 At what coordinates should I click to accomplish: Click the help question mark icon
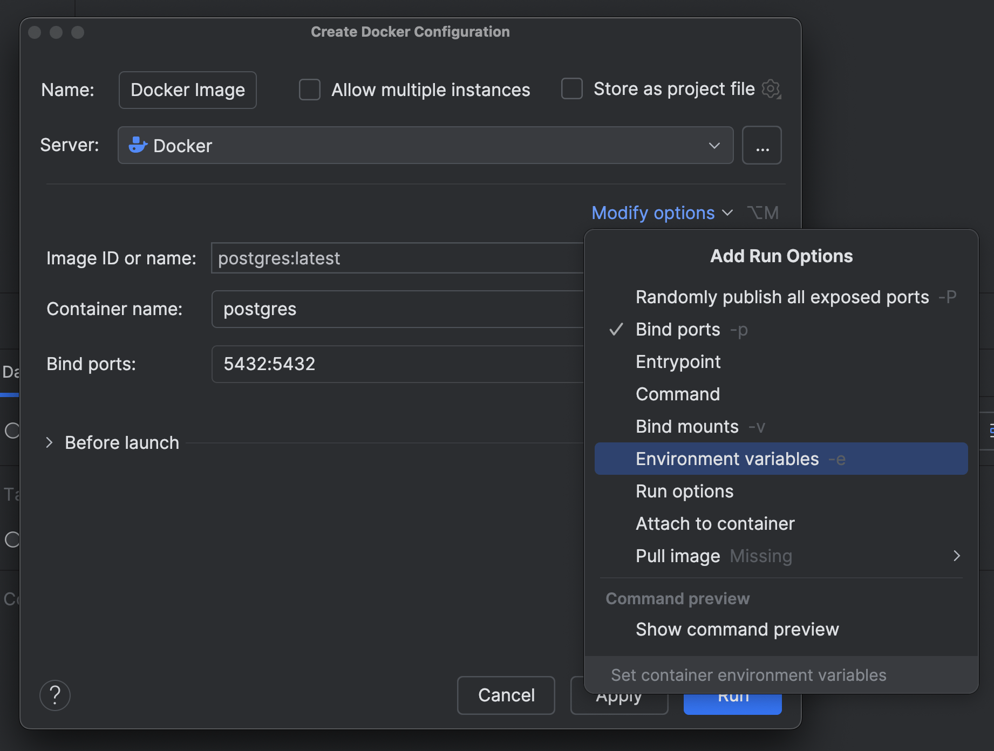(x=55, y=695)
